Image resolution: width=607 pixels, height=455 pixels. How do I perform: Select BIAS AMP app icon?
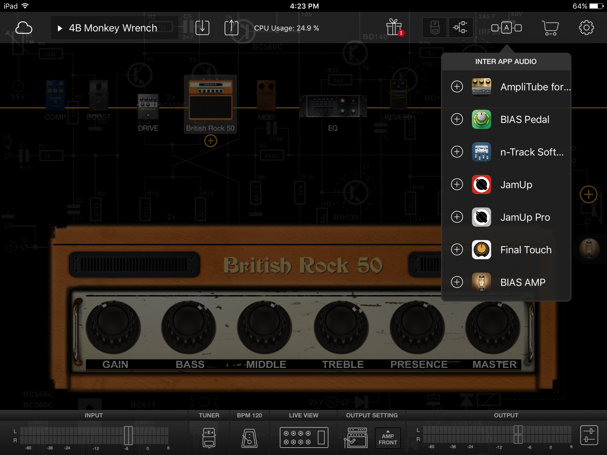481,282
